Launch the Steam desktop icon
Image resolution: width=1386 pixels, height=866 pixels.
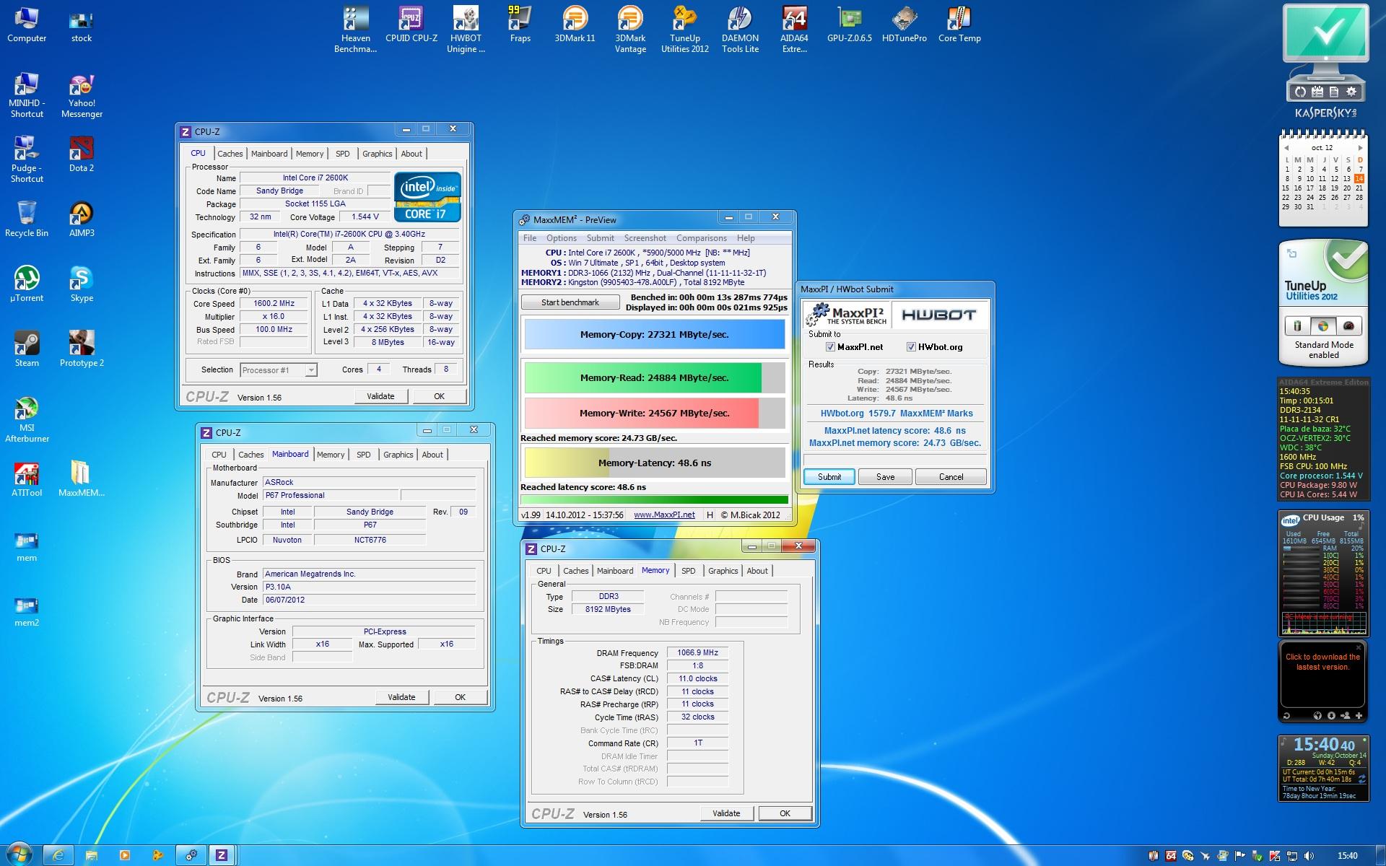coord(27,349)
